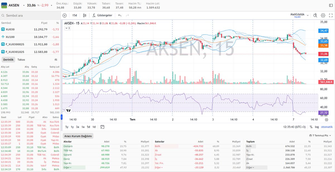Screen dimensions: 335x172
Task: Select the XU100 price 10.104,77
Action: coord(41,37)
